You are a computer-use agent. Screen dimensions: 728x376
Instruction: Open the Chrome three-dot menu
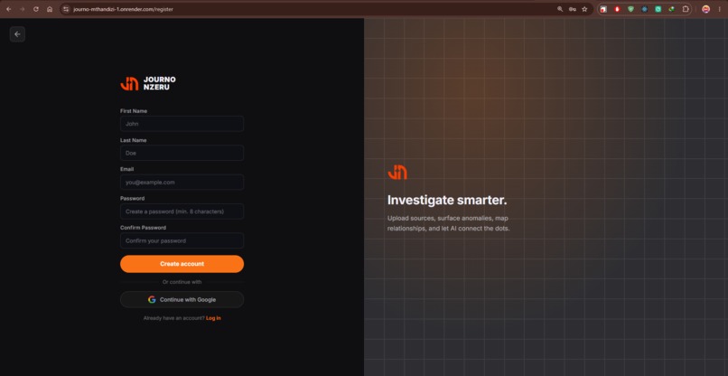pos(719,9)
